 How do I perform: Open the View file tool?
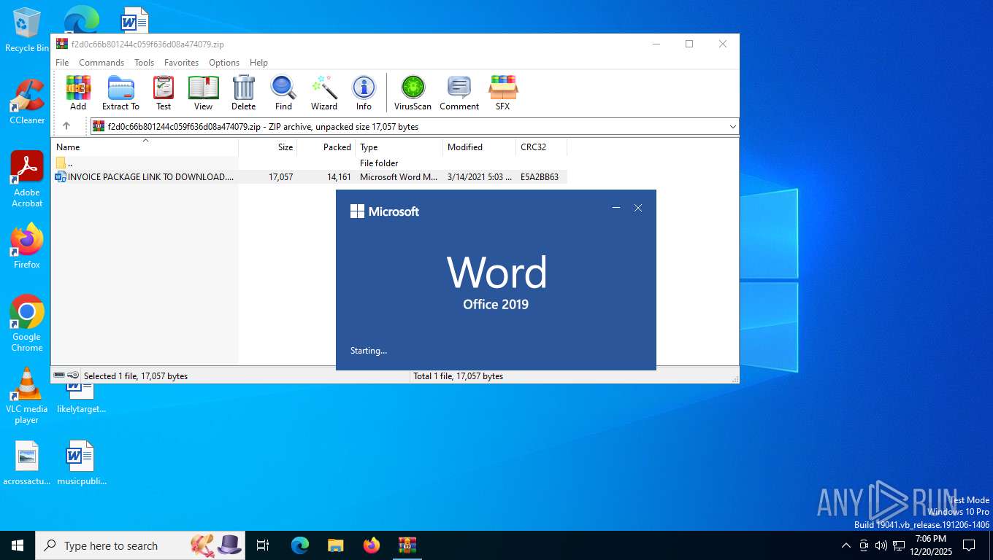(x=203, y=93)
